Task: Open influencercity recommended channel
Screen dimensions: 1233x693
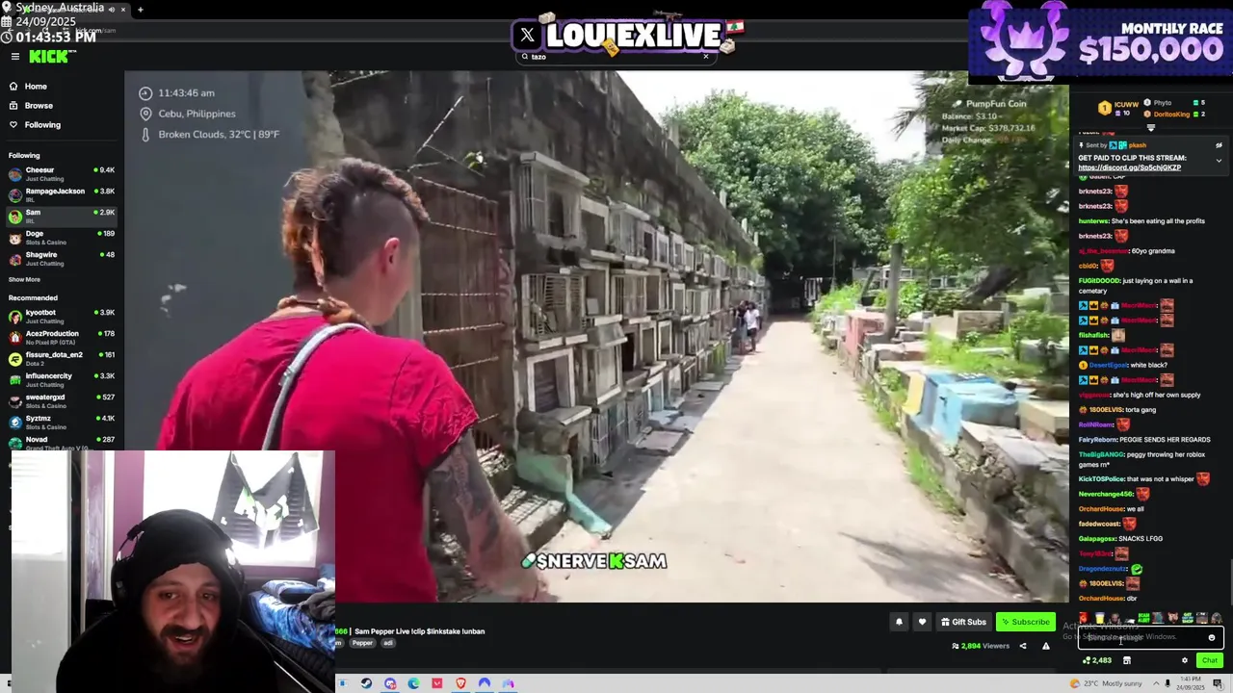Action: (x=62, y=380)
